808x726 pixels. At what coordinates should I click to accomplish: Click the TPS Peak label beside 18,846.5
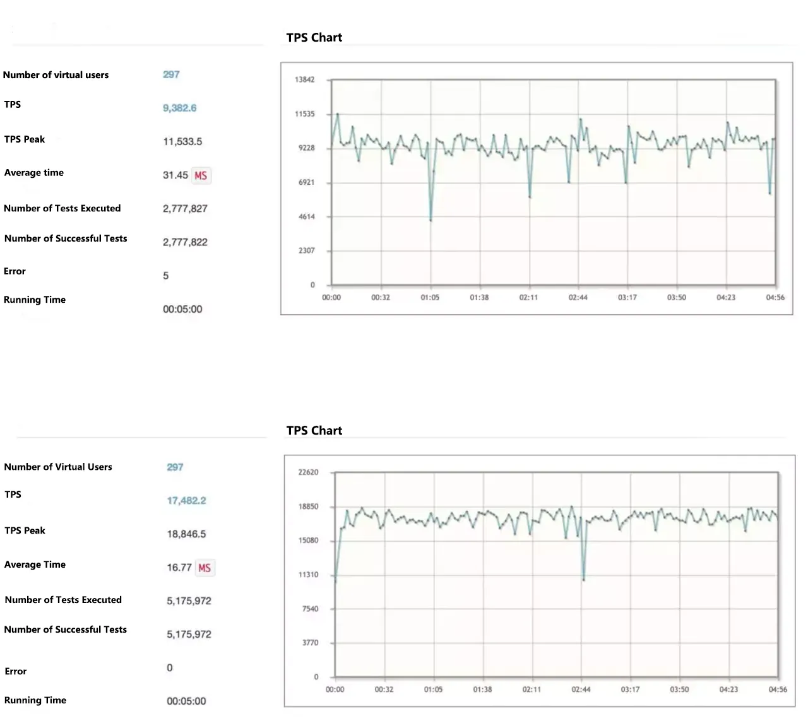coord(25,530)
